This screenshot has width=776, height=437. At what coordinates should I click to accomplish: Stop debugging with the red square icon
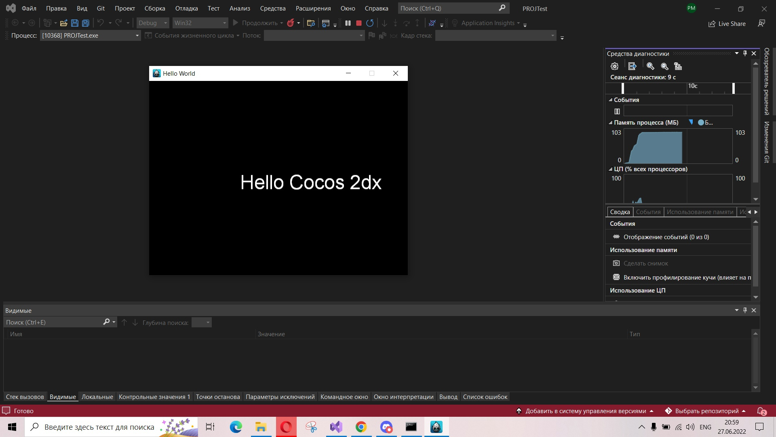point(358,23)
